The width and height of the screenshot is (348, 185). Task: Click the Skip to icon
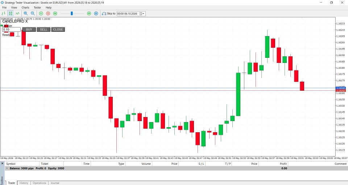104,13
